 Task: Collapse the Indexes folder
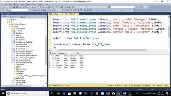coord(14,74)
